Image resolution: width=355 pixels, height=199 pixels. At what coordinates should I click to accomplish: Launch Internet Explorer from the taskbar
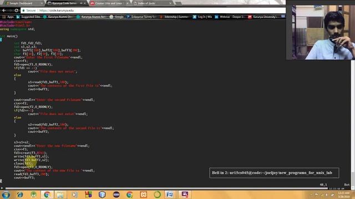click(20, 195)
